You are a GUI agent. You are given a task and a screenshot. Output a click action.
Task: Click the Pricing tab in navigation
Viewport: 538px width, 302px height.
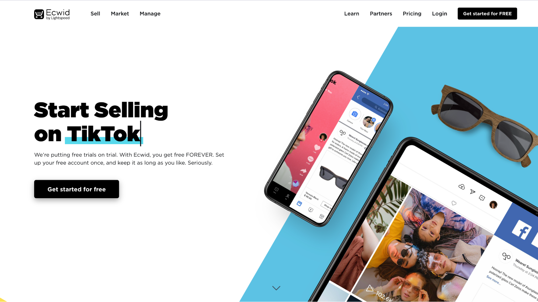[x=412, y=14]
